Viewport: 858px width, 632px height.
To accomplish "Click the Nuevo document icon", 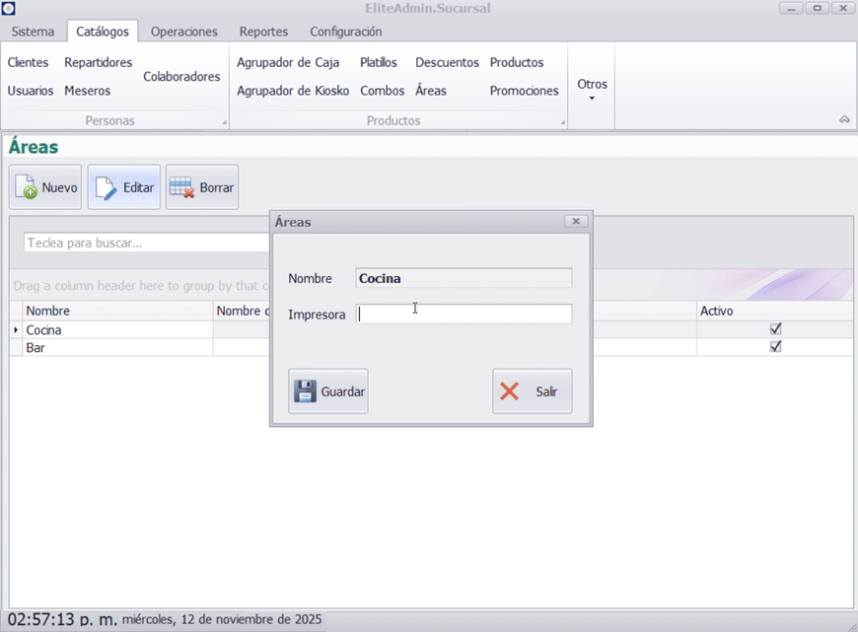I will 27,187.
